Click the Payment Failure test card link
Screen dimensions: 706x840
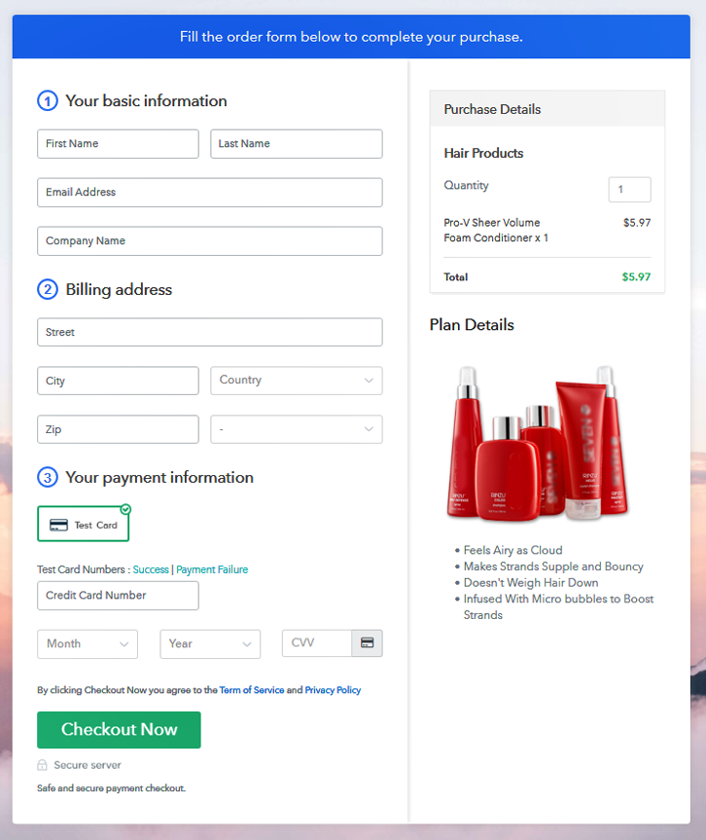(x=212, y=569)
